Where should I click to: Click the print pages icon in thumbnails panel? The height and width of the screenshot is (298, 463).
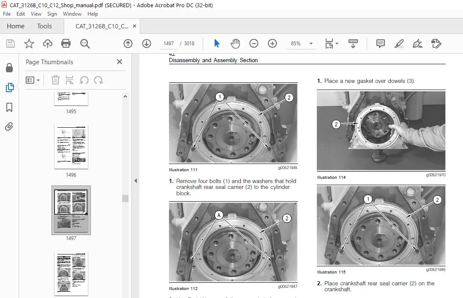(x=69, y=80)
